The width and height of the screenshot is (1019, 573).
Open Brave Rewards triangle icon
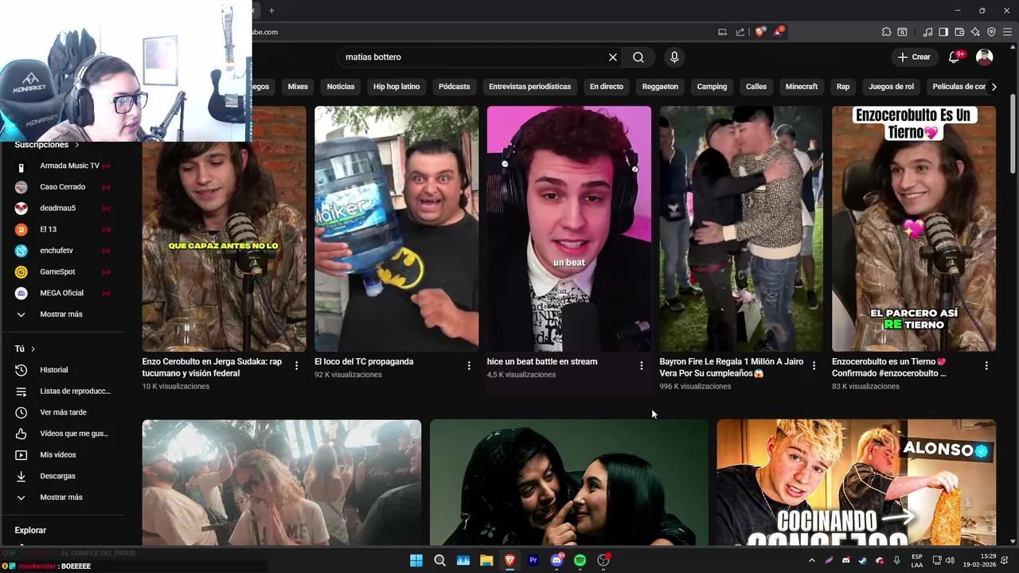(x=779, y=32)
